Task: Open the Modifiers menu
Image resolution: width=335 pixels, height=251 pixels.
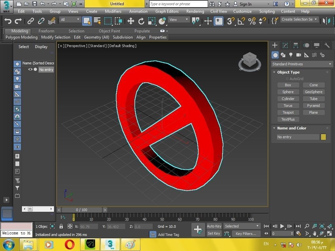Action: click(x=113, y=11)
